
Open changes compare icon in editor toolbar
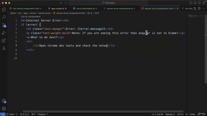click(195, 9)
